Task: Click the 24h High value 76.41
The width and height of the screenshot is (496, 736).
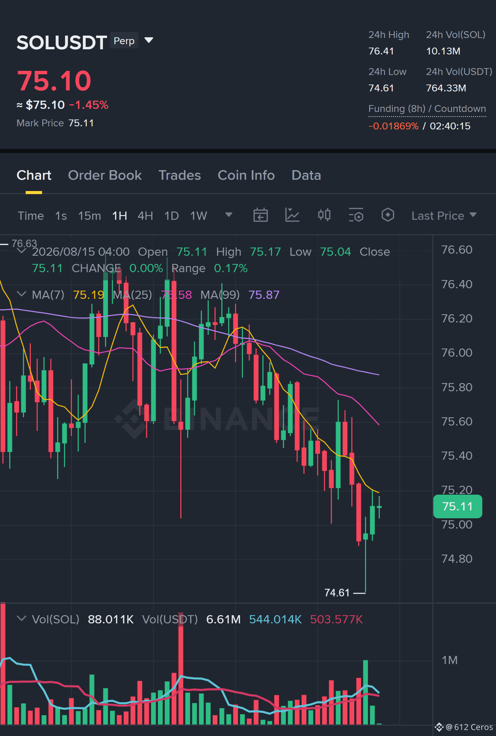Action: (x=381, y=51)
